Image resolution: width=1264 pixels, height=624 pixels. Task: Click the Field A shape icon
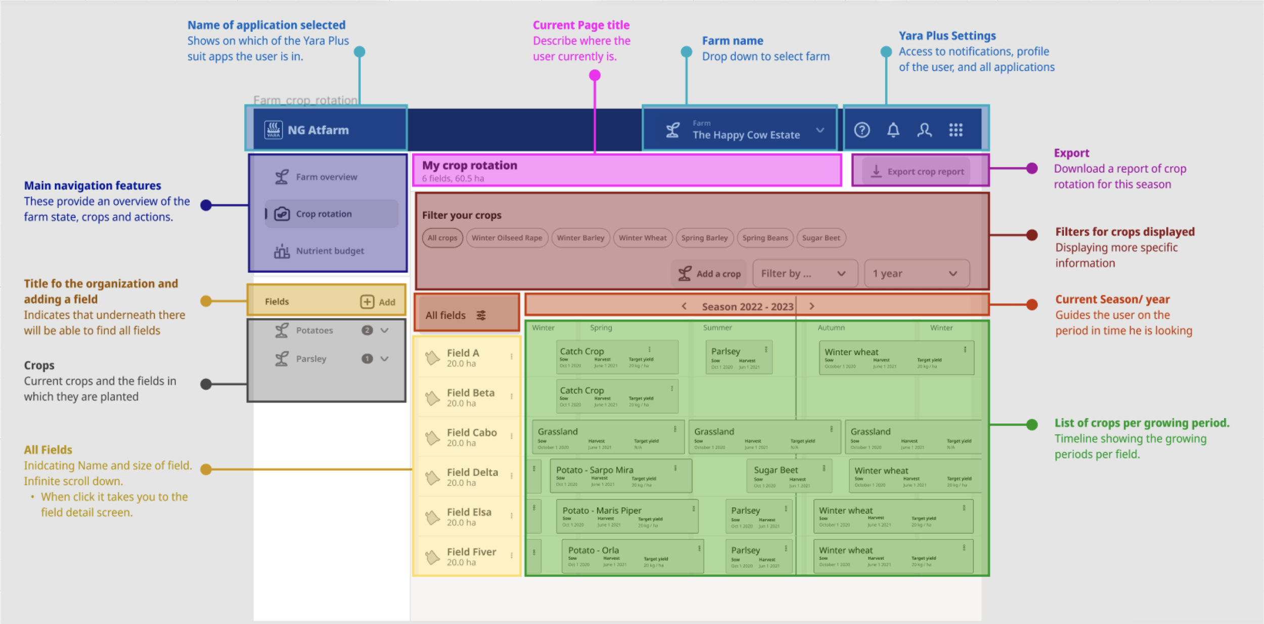click(x=432, y=358)
